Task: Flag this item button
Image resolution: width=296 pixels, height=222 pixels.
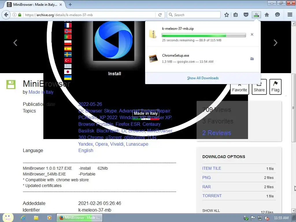Action: pyautogui.click(x=275, y=87)
